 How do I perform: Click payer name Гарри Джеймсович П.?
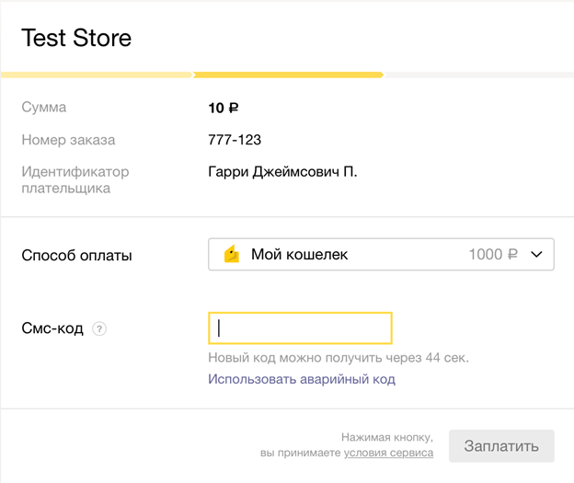(282, 172)
